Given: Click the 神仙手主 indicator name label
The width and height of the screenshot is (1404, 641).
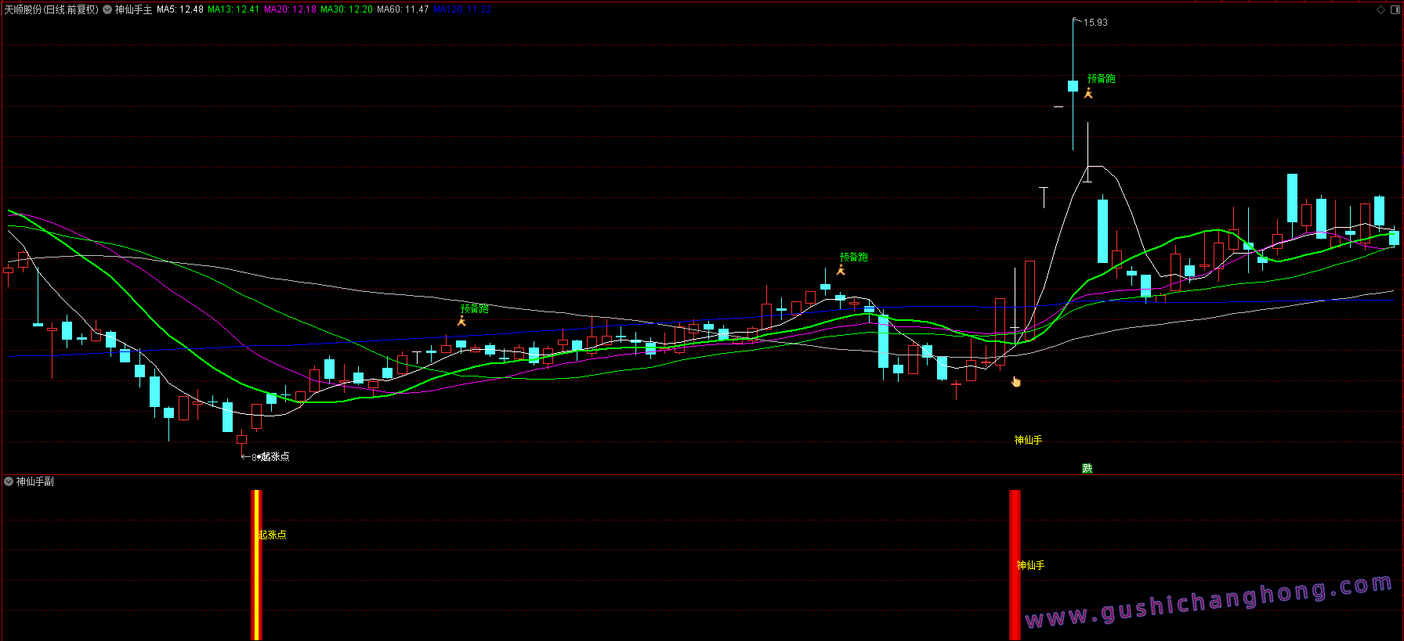Looking at the screenshot, I should (134, 9).
